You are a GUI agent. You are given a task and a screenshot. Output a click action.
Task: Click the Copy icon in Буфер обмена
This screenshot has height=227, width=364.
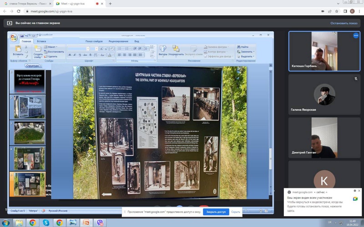26,52
